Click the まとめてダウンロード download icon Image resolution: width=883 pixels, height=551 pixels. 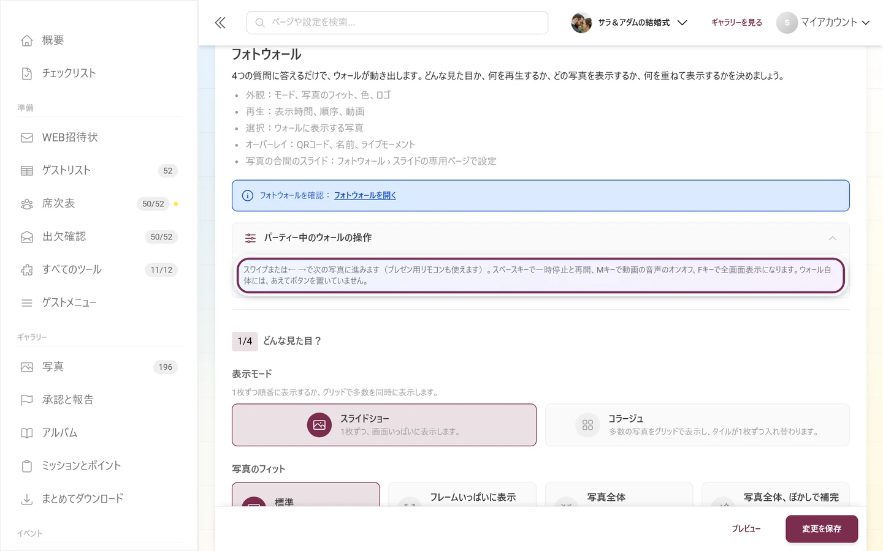click(x=27, y=500)
